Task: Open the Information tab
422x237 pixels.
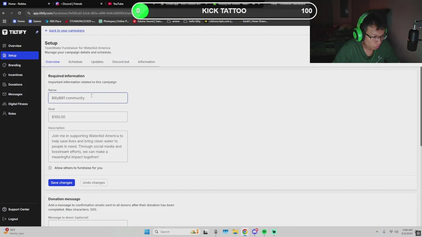Action: 146,62
